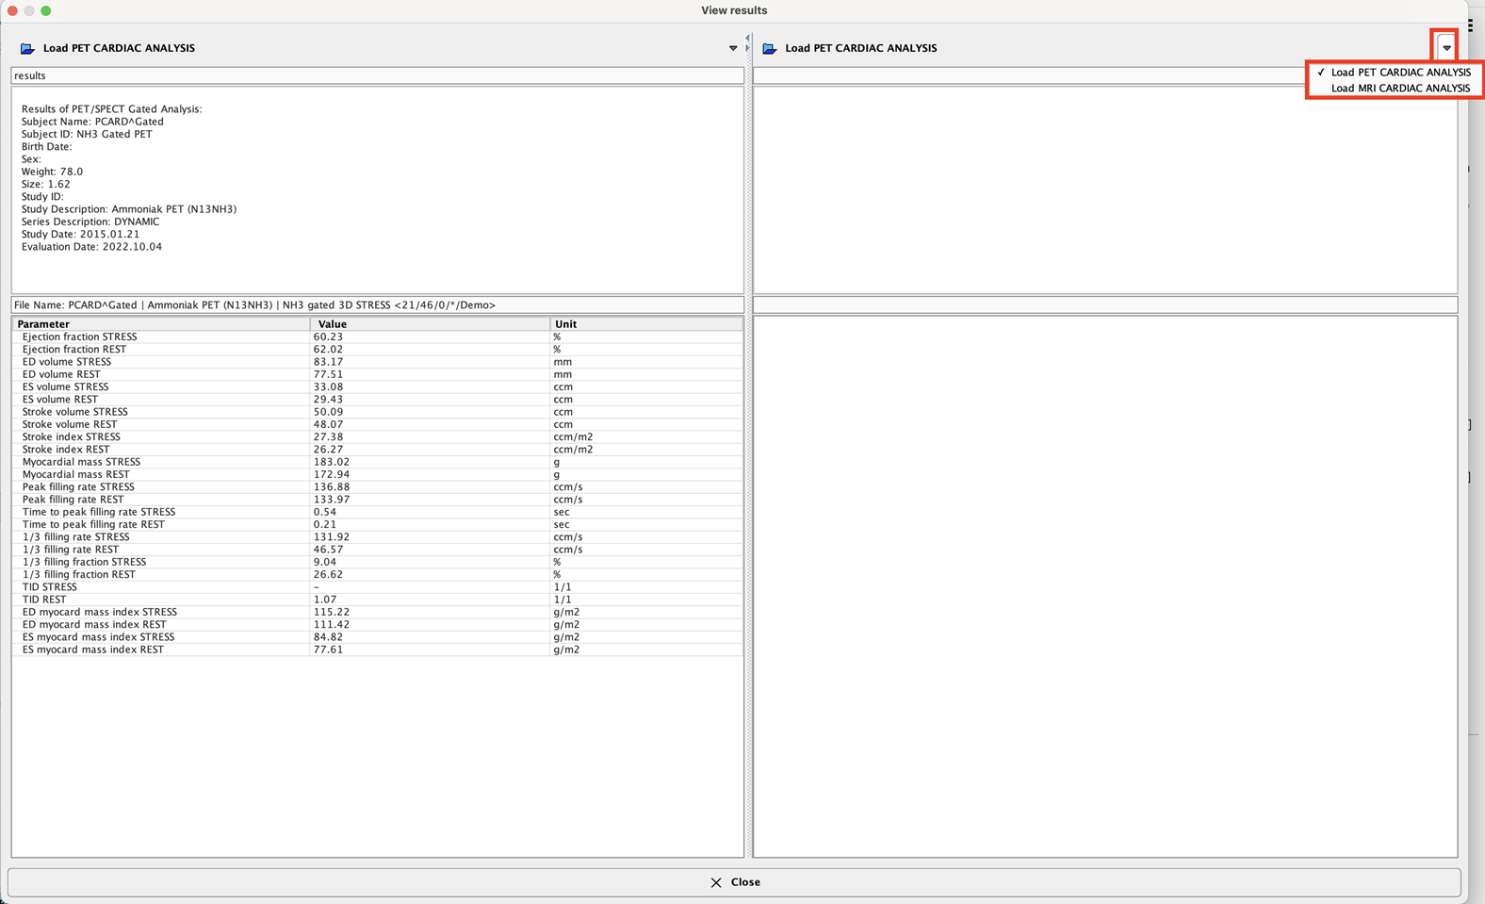
Task: Select the 1/3 filling fraction STRESS row
Action: click(x=377, y=562)
